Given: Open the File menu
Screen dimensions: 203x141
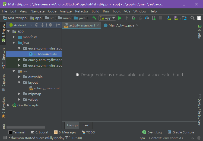Looking at the screenshot, I should 4,11.
